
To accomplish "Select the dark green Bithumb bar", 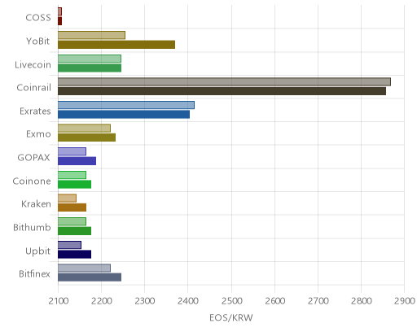I will click(x=74, y=231).
